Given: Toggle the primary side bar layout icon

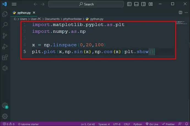Looking at the screenshot, I should point(129,4).
